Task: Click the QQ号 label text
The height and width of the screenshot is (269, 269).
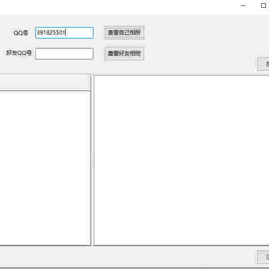Action: coord(21,33)
